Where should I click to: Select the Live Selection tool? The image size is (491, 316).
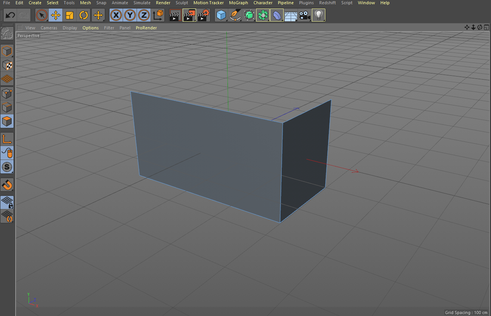coord(42,15)
